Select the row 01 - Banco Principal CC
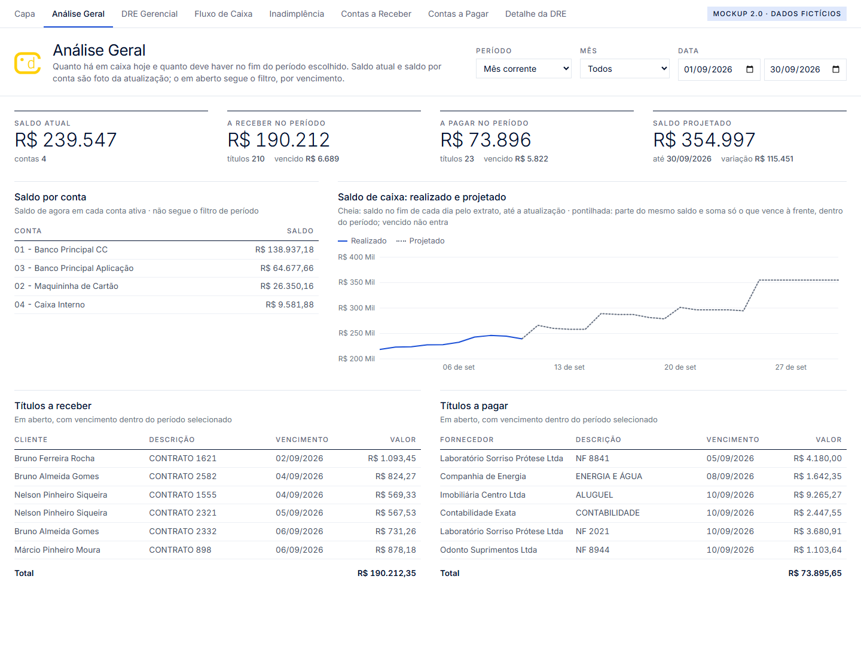Image resolution: width=861 pixels, height=646 pixels. point(166,250)
